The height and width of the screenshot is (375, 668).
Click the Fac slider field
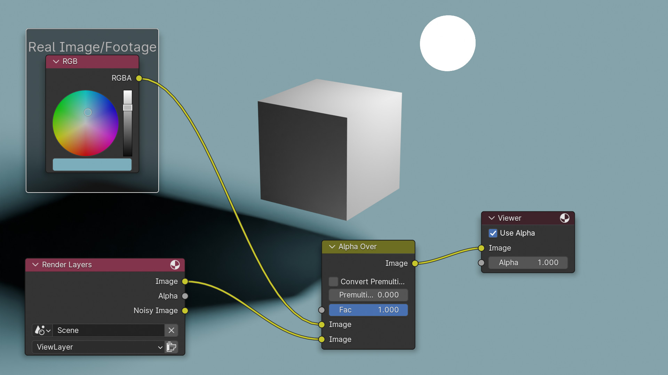click(x=368, y=310)
